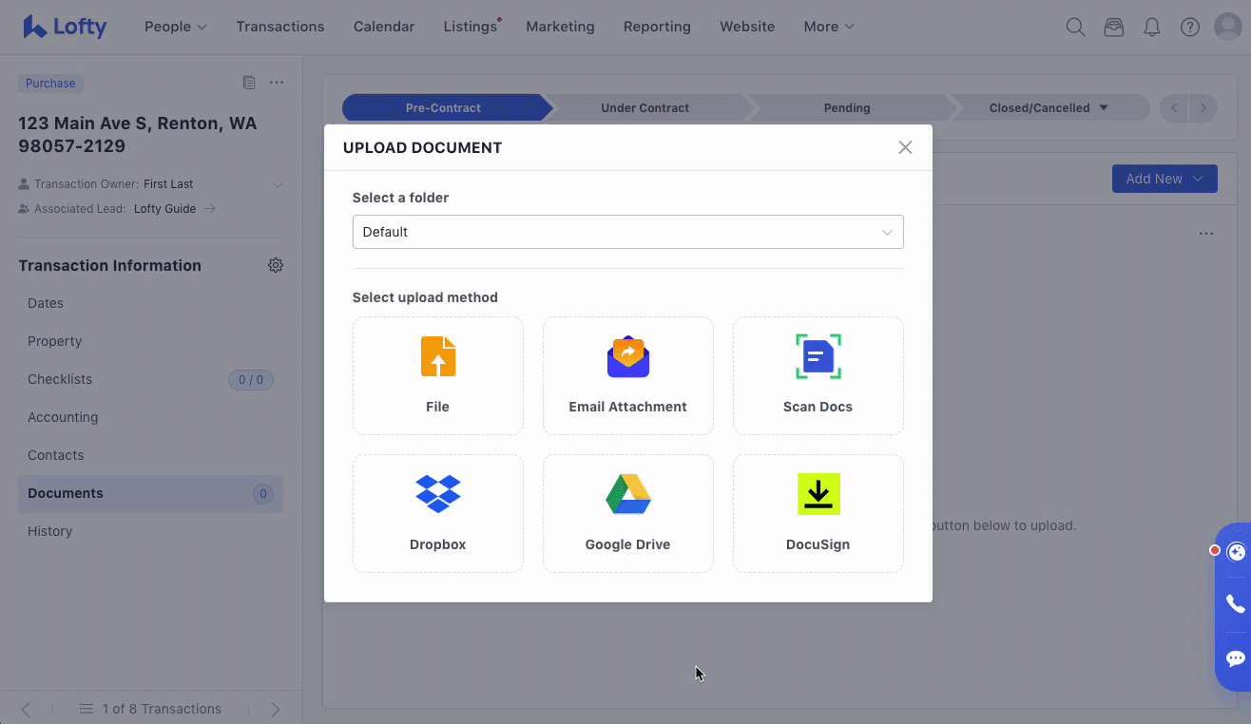The width and height of the screenshot is (1251, 724).
Task: Click the notes icon beside Purchase tag
Action: point(249,83)
